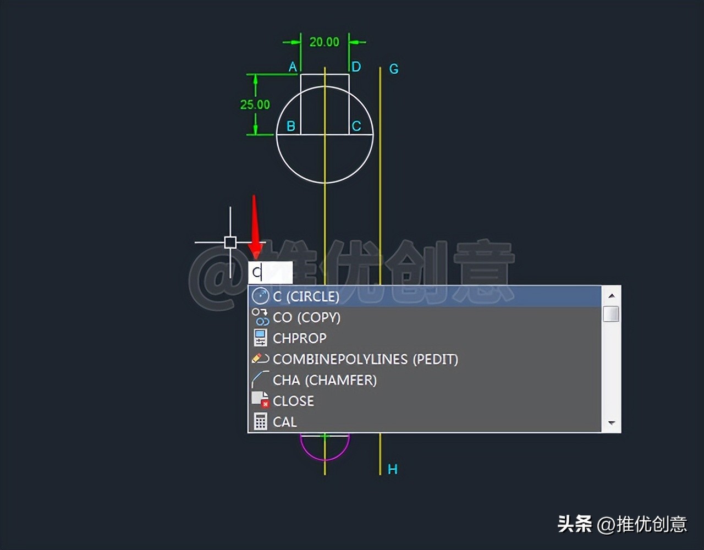Select the CHA (CHAMFER) entry

click(x=325, y=380)
